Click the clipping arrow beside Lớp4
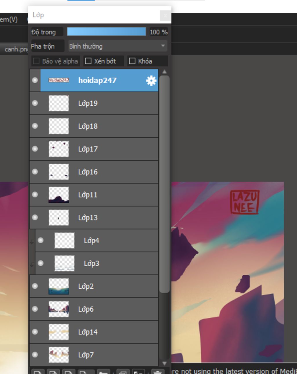 point(32,241)
